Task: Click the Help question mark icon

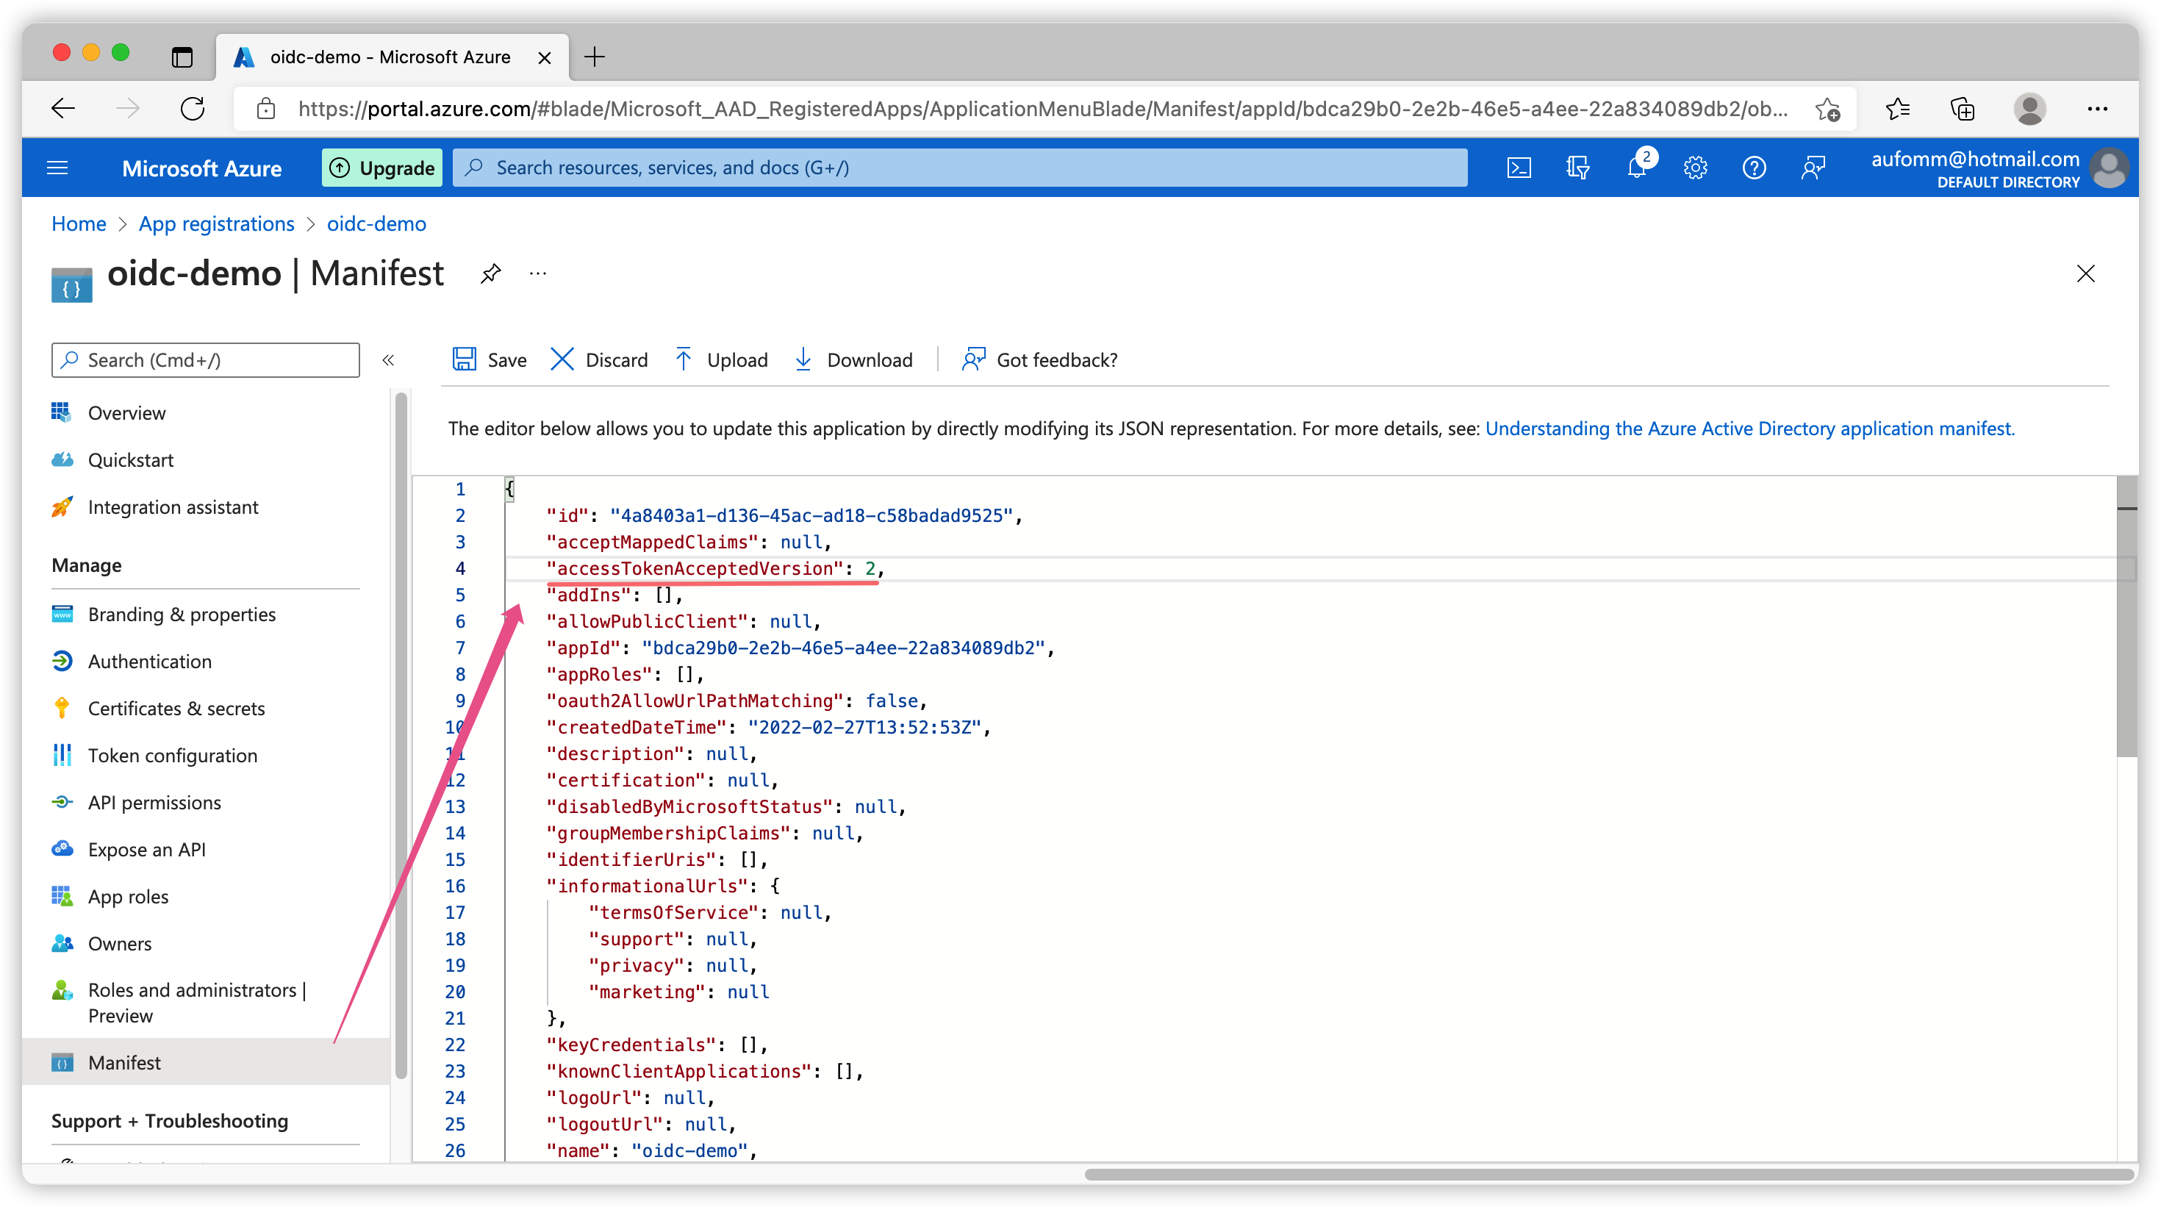Action: coord(1753,168)
